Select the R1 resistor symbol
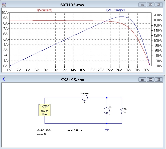 pos(122,110)
